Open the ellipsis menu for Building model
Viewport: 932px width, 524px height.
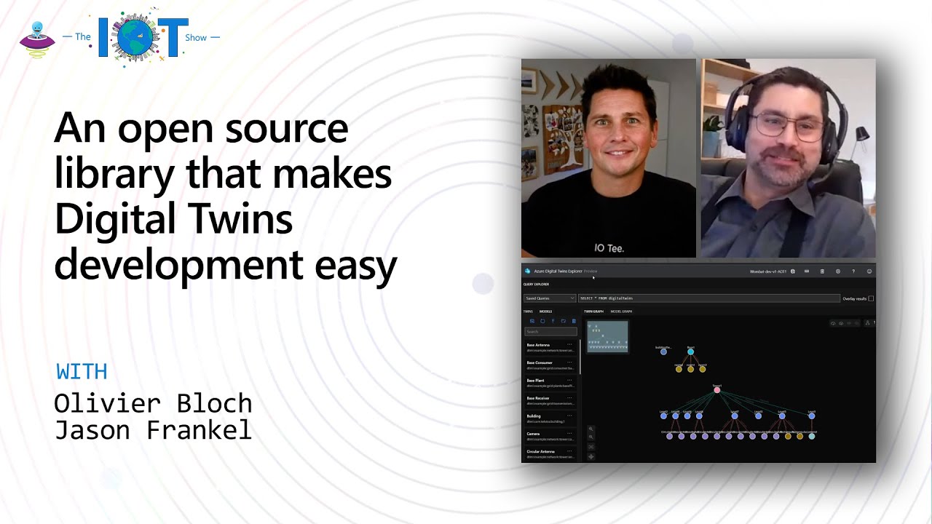pos(570,416)
